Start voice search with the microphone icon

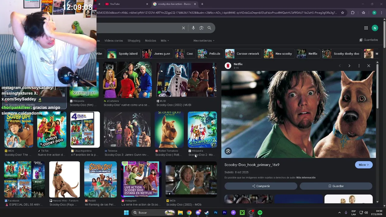pyautogui.click(x=193, y=28)
